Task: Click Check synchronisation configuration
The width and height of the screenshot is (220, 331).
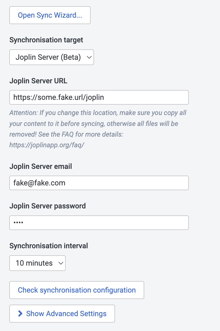Action: point(77,290)
